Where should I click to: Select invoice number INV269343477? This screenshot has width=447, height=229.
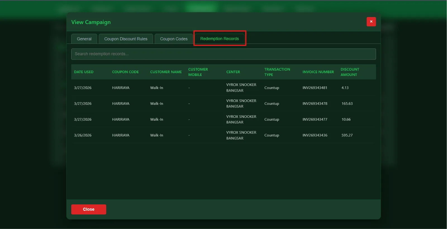[x=315, y=119]
